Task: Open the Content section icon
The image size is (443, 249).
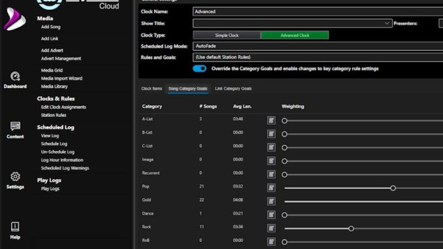Action: coord(15,126)
